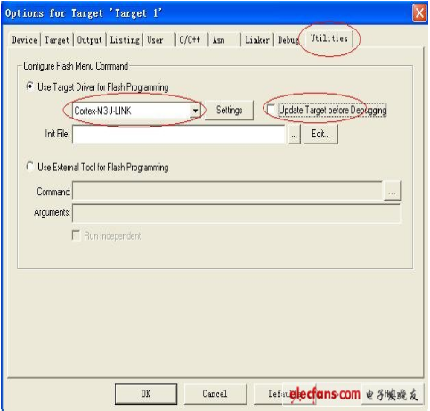Browse for Init File with ellipsis button

tap(294, 135)
